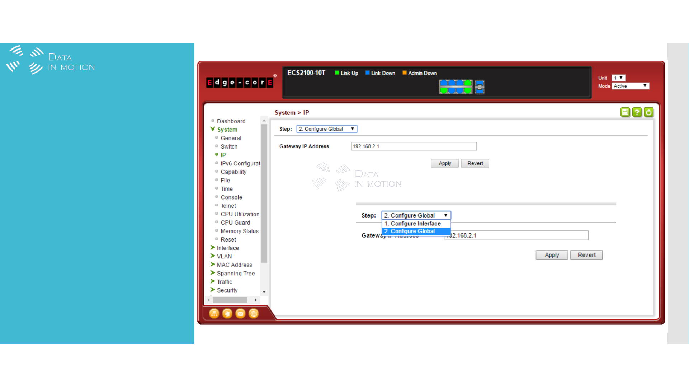The height and width of the screenshot is (388, 689).
Task: Open the Mode dropdown showing Active
Action: [x=630, y=86]
